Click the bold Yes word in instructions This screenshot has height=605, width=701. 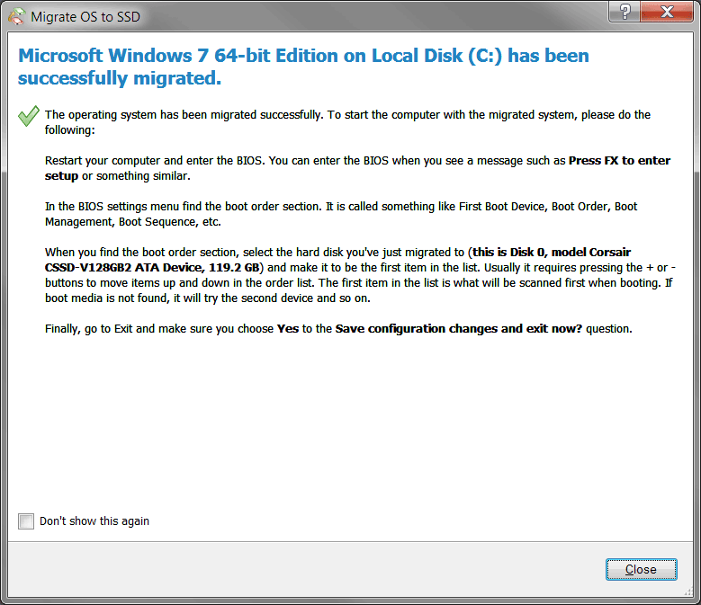pos(288,329)
